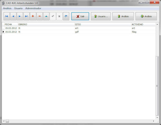Go to next record arrow
Image resolution: width=161 pixels, height=125 pixels.
pyautogui.click(x=20, y=16)
